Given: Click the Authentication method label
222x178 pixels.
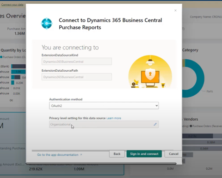Looking at the screenshot, I should coord(66,99).
